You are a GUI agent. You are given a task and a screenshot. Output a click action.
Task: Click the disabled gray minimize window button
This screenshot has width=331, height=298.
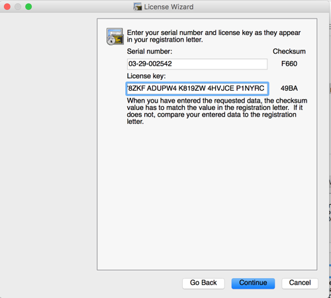coord(18,7)
